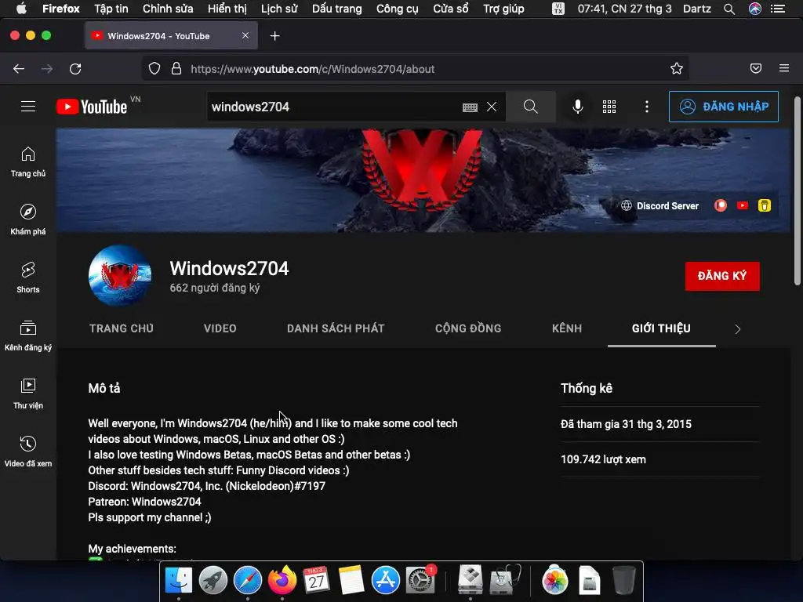
Task: Click the 662 người đăng ký subscriber count
Action: click(215, 288)
